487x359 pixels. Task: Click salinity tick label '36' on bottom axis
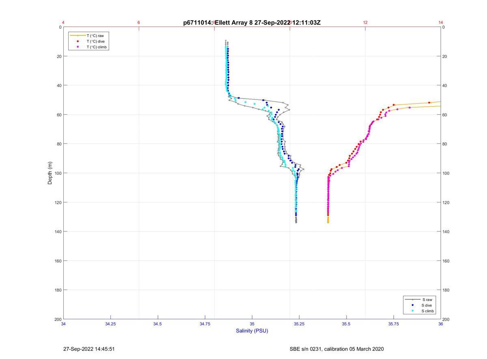[x=440, y=324]
